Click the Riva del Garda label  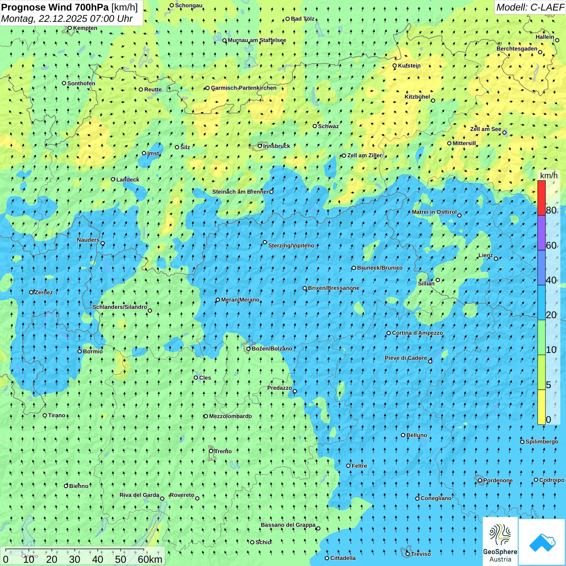(x=139, y=495)
